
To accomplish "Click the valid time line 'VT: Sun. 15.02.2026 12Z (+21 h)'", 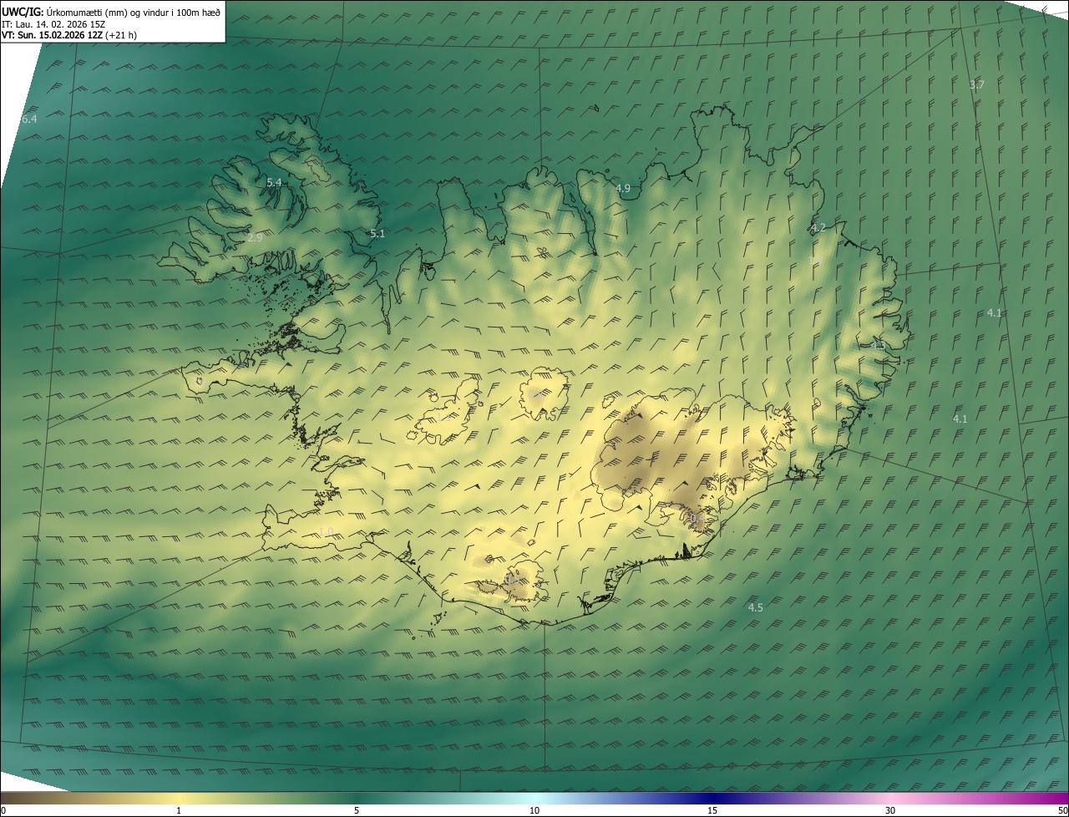I will pos(69,35).
